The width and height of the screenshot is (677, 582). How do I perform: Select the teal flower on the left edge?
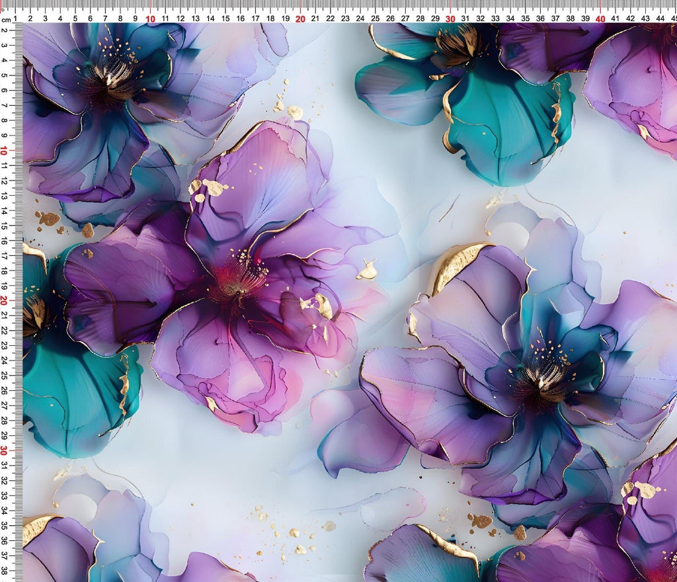tap(73, 390)
